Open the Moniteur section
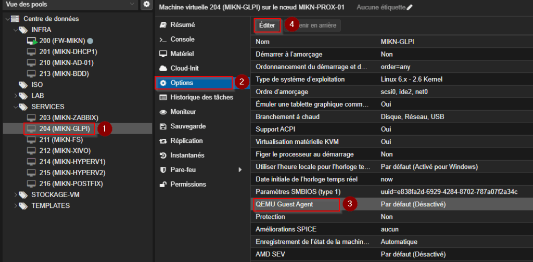The width and height of the screenshot is (533, 262). pyautogui.click(x=202, y=112)
